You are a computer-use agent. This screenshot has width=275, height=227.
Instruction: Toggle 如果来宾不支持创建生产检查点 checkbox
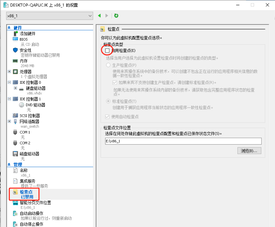tap(115, 82)
